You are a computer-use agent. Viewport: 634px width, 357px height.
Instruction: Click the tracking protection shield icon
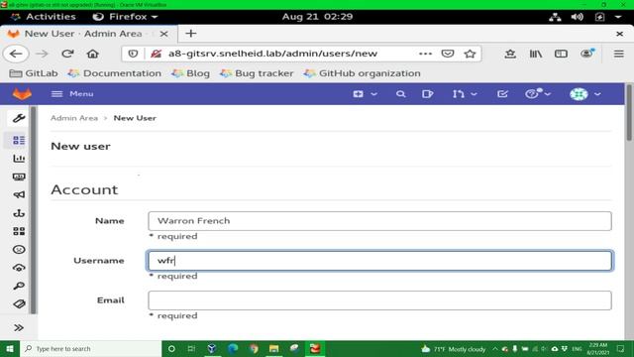133,54
